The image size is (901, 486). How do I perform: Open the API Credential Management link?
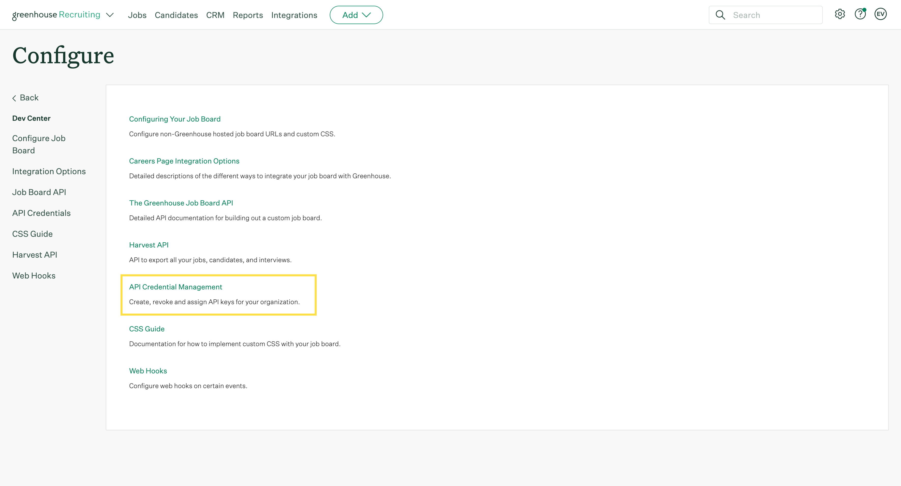click(175, 287)
